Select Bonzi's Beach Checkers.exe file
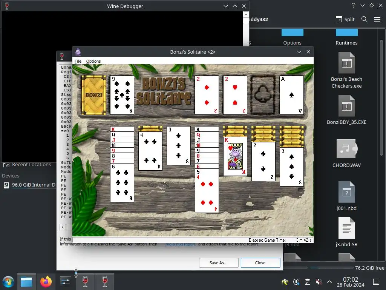This screenshot has width=386, height=290. 347,70
